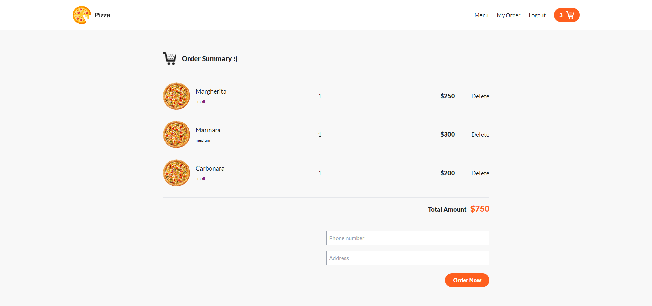Click the Carbonara pizza thumbnail
Viewport: 652px width, 306px height.
click(x=176, y=173)
